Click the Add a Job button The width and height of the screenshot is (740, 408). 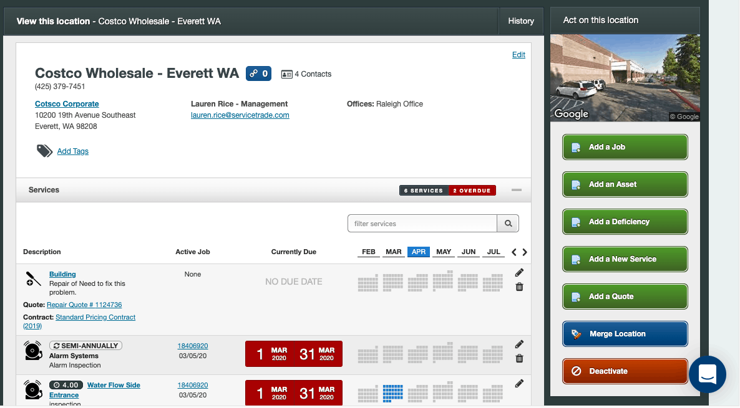[x=625, y=147]
